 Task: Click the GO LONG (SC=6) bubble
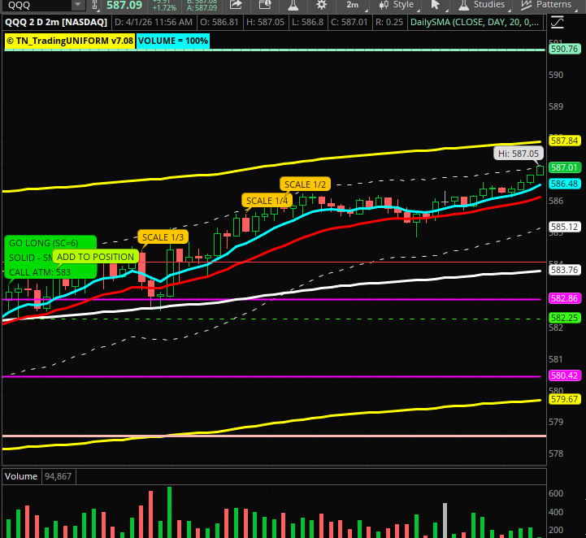pyautogui.click(x=50, y=258)
